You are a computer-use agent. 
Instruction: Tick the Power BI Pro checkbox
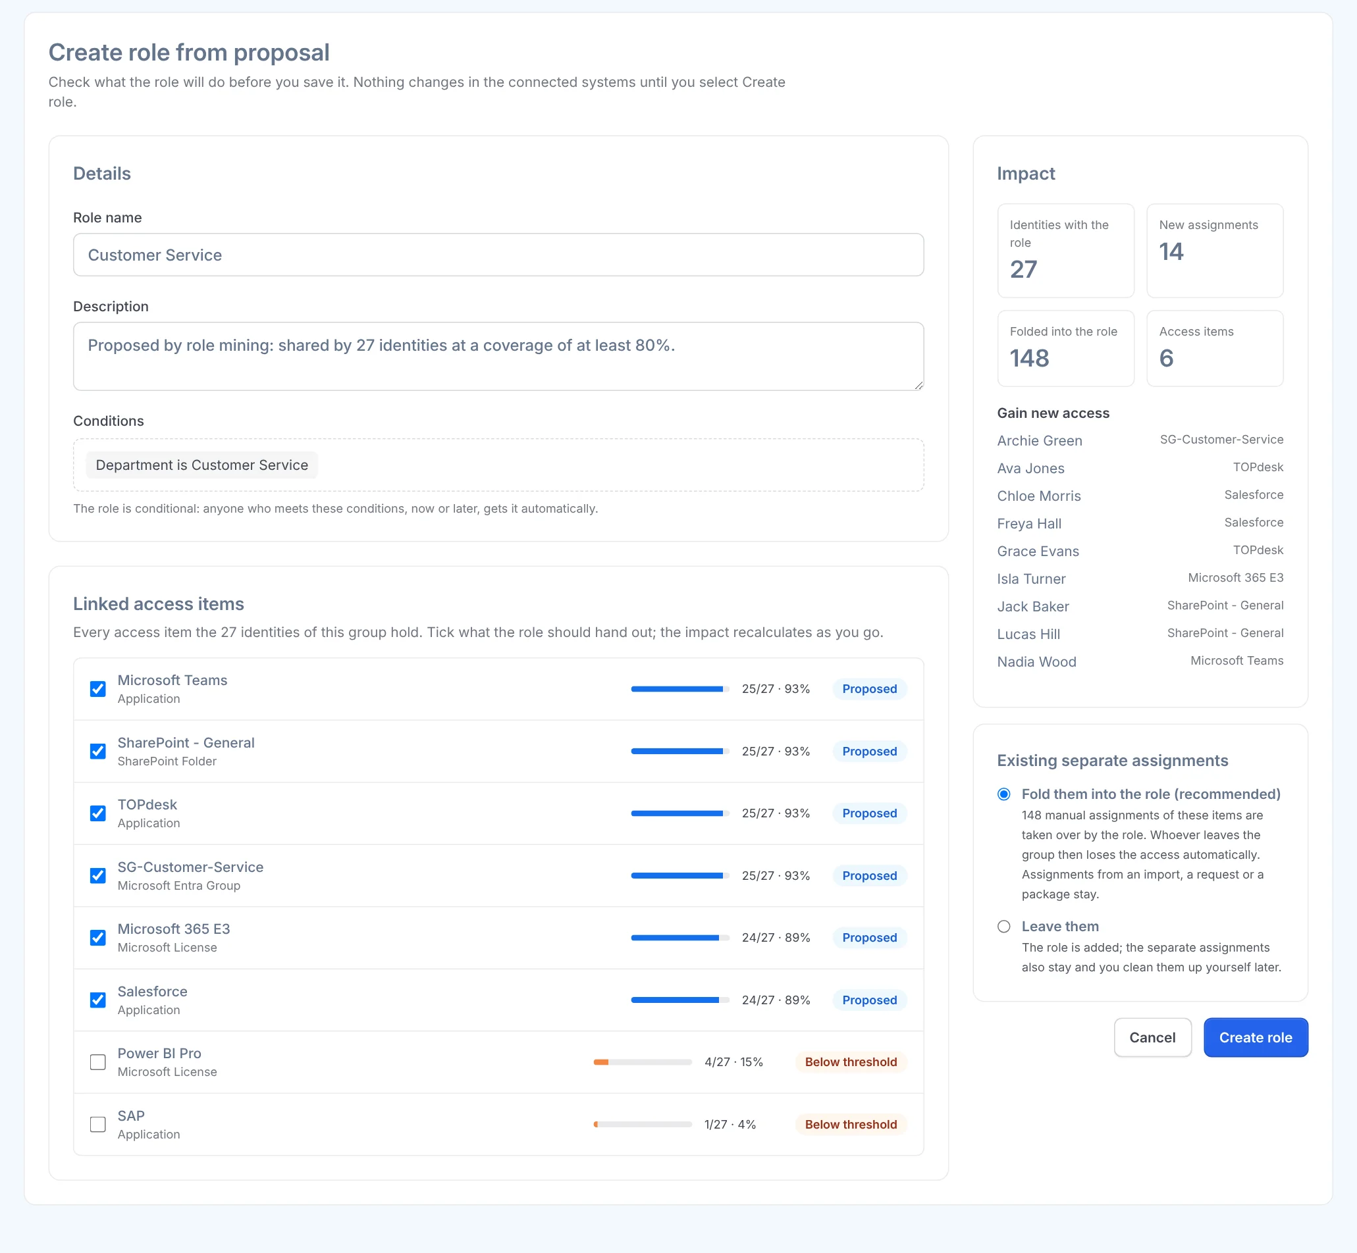pyautogui.click(x=97, y=1061)
